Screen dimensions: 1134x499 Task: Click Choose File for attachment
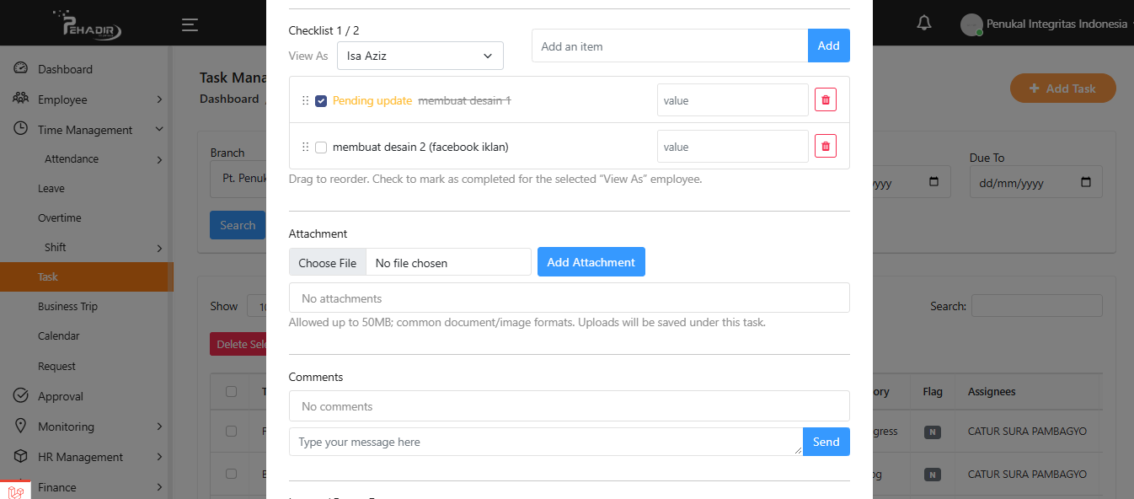(328, 262)
